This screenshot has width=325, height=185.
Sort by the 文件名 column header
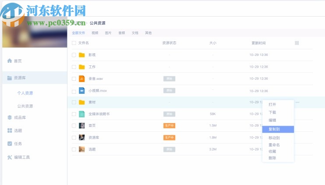coord(84,43)
